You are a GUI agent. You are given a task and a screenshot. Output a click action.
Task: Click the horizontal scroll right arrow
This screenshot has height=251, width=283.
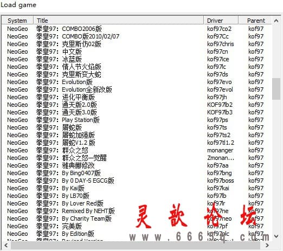pos(267,245)
